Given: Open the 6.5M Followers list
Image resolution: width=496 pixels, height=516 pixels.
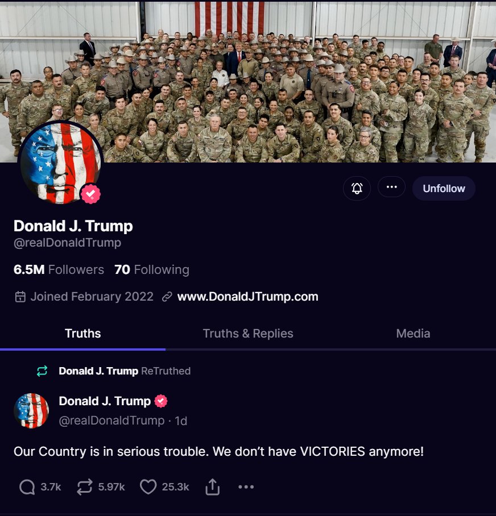Looking at the screenshot, I should (59, 269).
